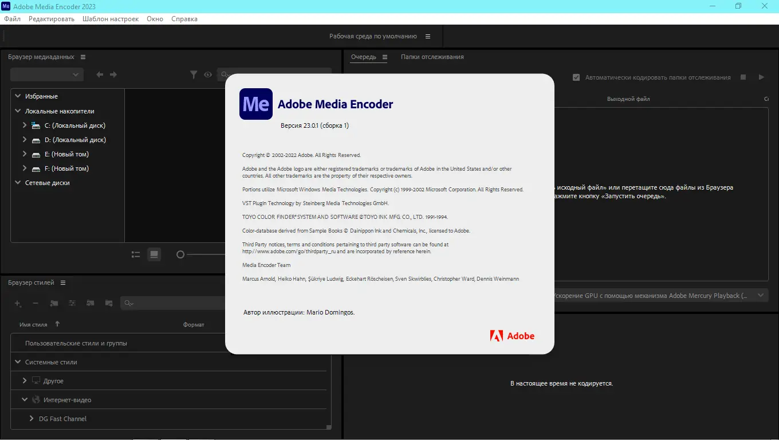Click the globe icon beside Интернет-видео
The image size is (779, 440).
click(36, 400)
